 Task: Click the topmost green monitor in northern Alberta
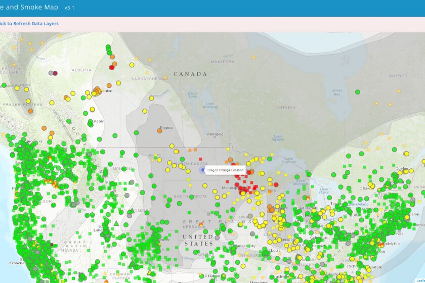[108, 47]
